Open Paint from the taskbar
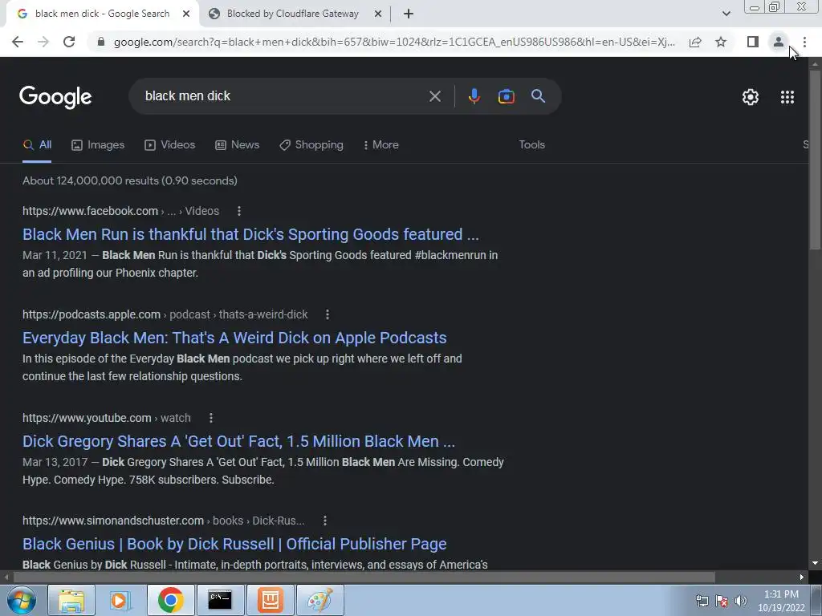 click(319, 600)
